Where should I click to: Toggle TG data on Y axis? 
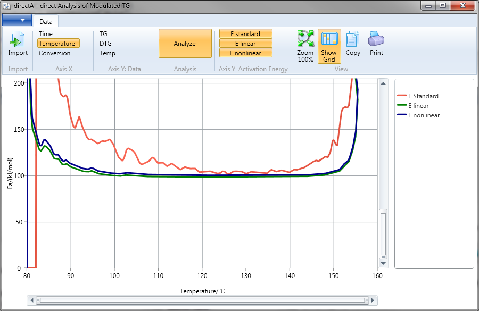(103, 34)
